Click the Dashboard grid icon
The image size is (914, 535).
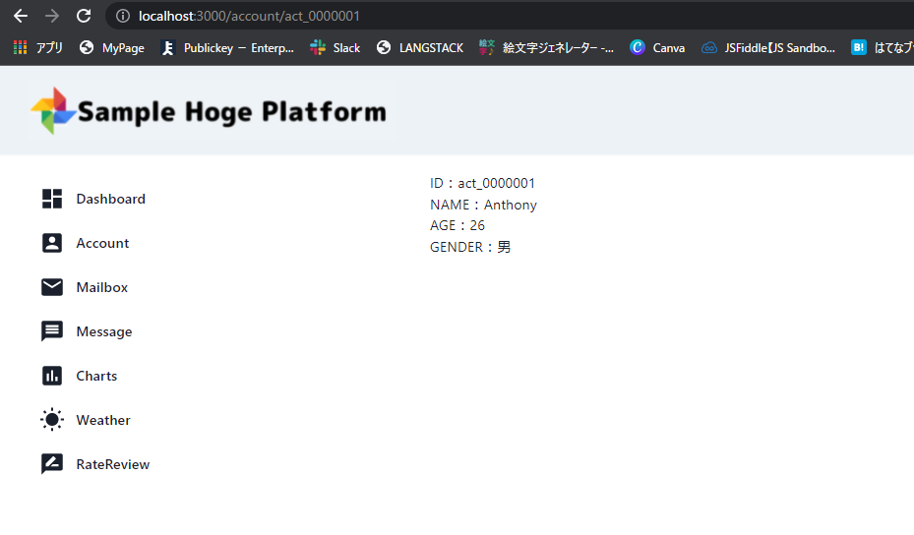(x=52, y=199)
